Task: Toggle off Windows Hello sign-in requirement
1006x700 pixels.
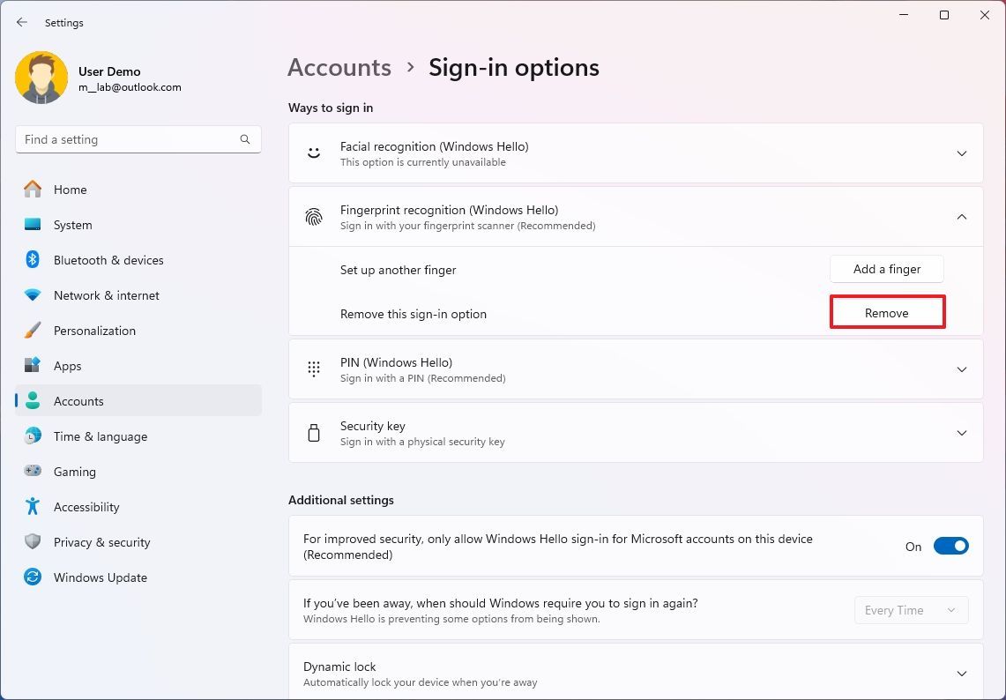Action: (x=951, y=546)
